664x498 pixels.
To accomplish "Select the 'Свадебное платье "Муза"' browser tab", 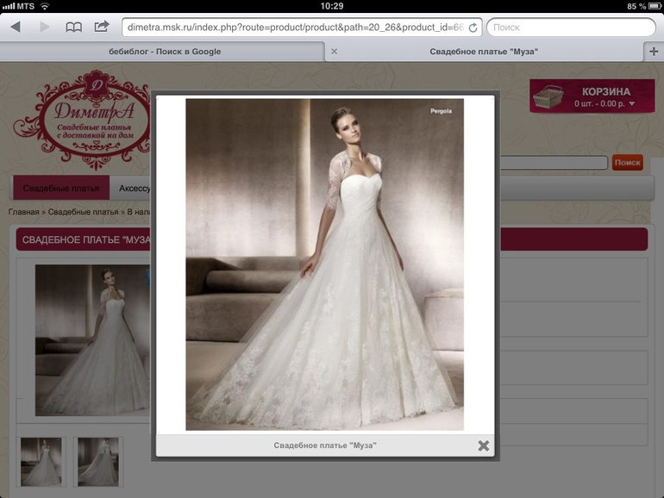I will pyautogui.click(x=484, y=52).
